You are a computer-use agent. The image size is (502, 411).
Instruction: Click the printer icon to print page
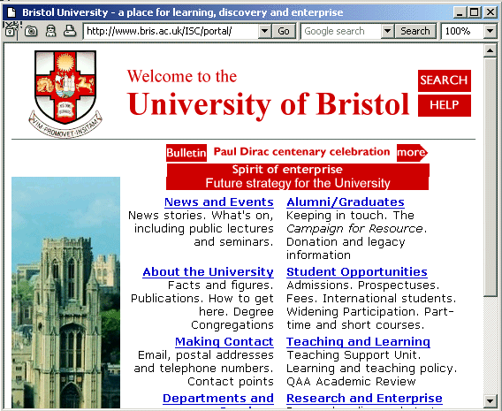click(70, 31)
